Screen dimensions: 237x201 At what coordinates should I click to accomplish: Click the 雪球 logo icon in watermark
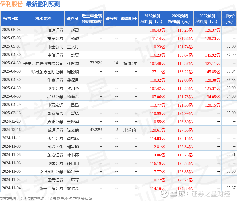[x=164, y=194]
